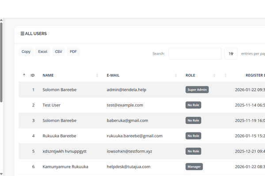Click inside the Search input field
The image size is (265, 176).
click(195, 54)
